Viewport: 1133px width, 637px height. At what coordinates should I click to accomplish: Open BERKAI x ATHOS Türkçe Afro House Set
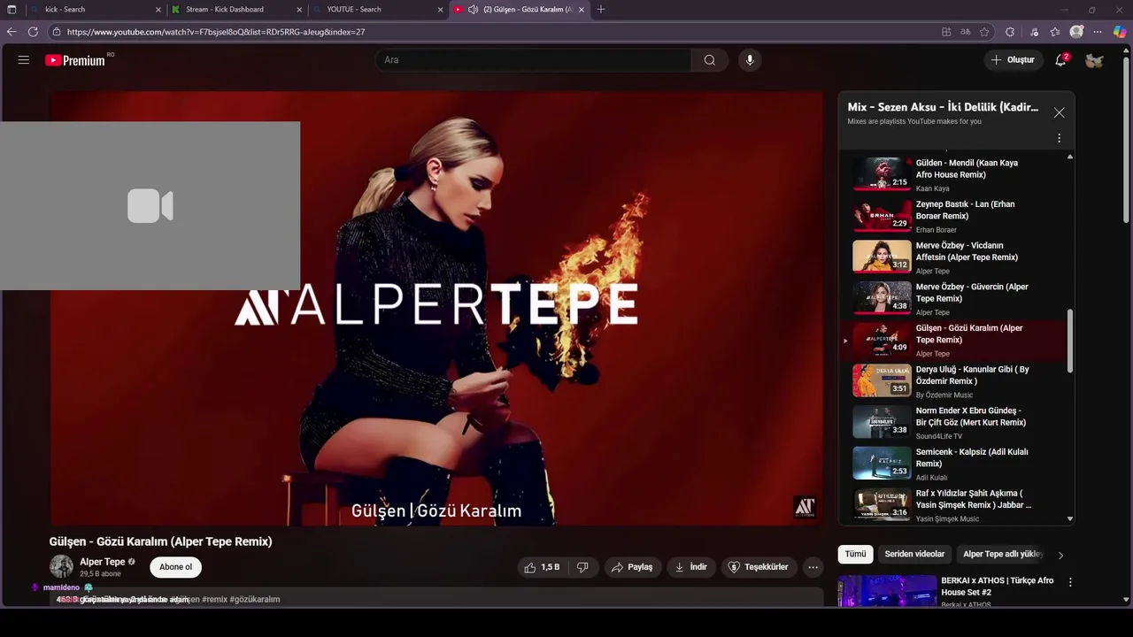click(997, 587)
